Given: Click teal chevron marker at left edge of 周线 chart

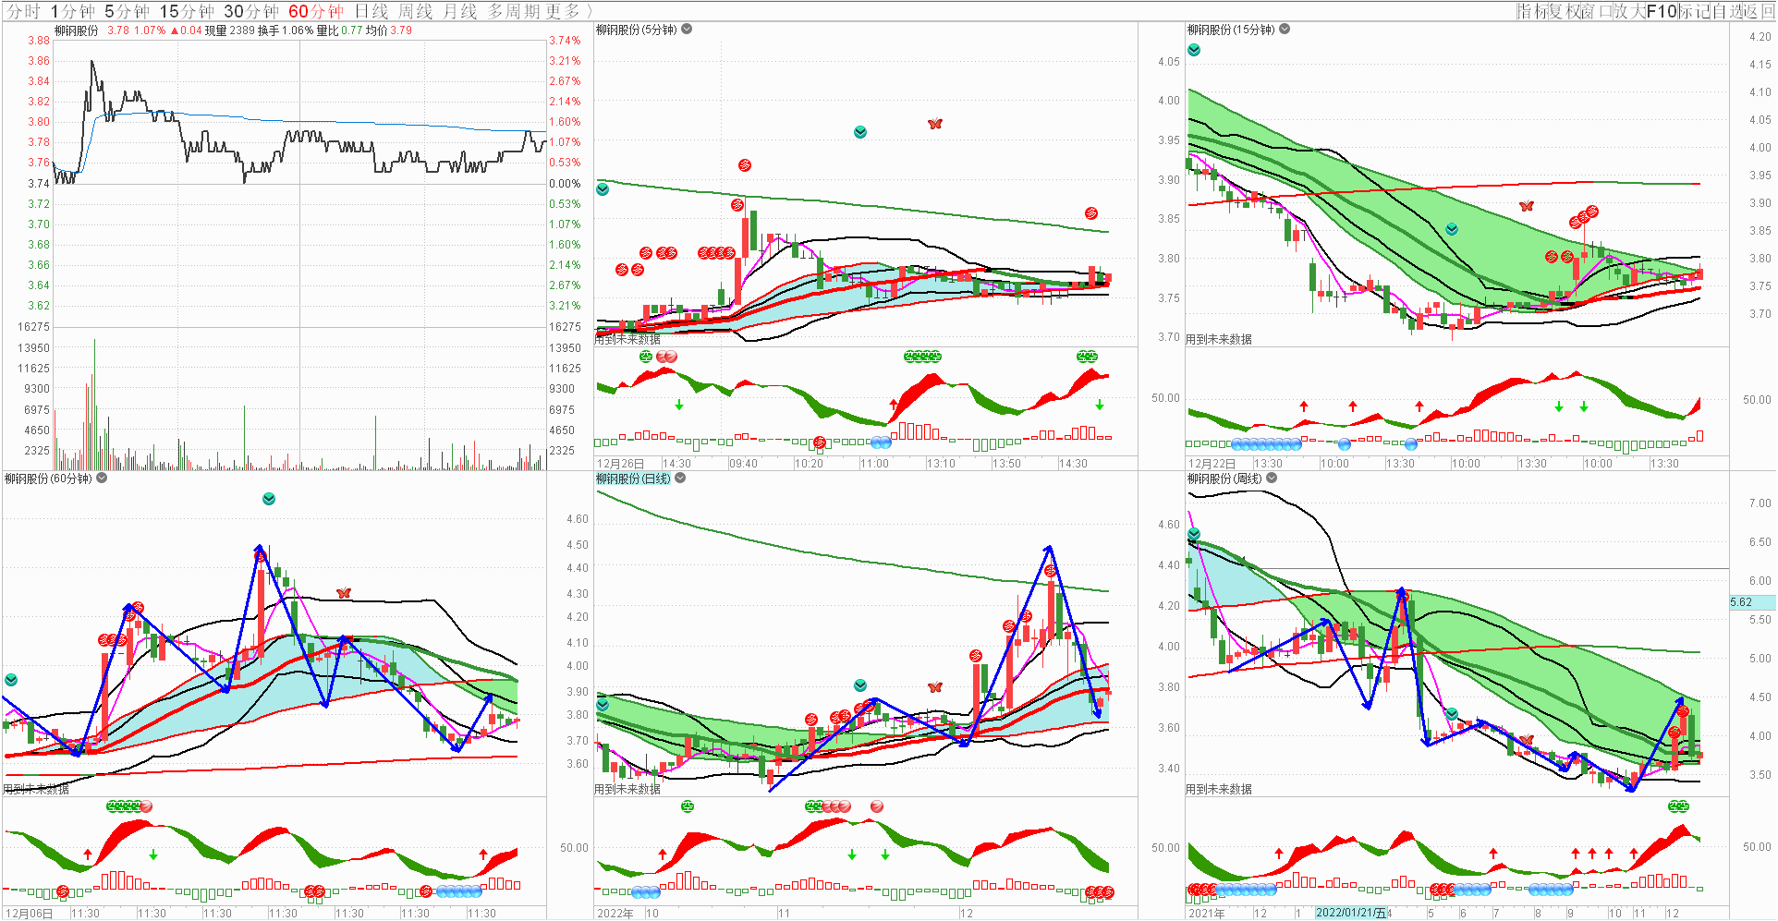Looking at the screenshot, I should [1194, 534].
